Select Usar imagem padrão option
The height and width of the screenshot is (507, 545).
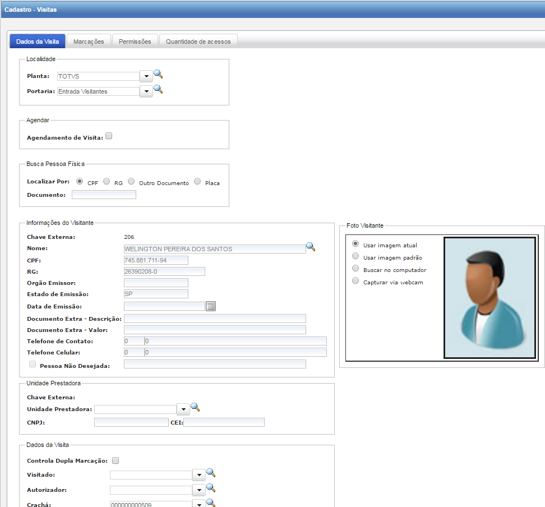pyautogui.click(x=355, y=256)
